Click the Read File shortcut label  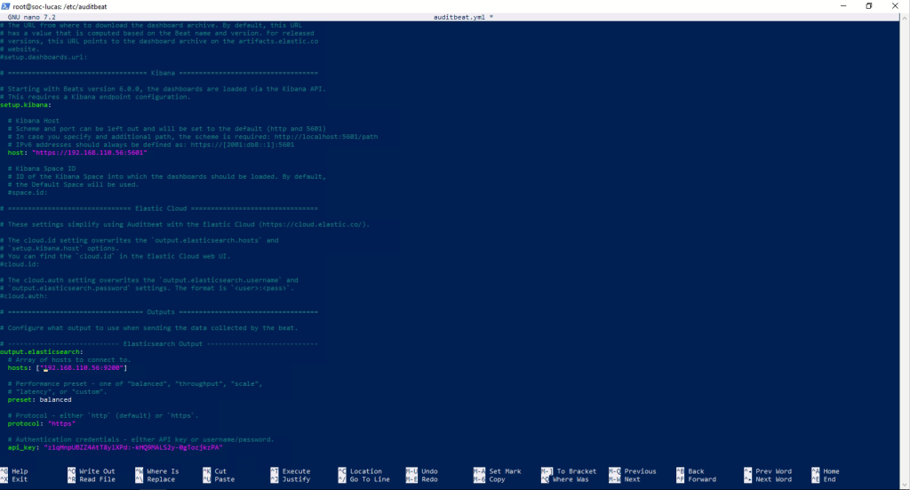pos(97,479)
